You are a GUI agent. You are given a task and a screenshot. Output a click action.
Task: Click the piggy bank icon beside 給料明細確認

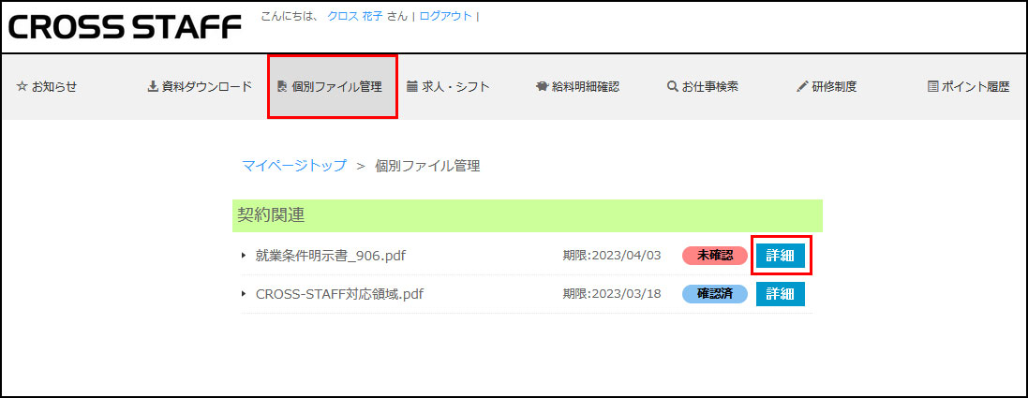pyautogui.click(x=542, y=86)
